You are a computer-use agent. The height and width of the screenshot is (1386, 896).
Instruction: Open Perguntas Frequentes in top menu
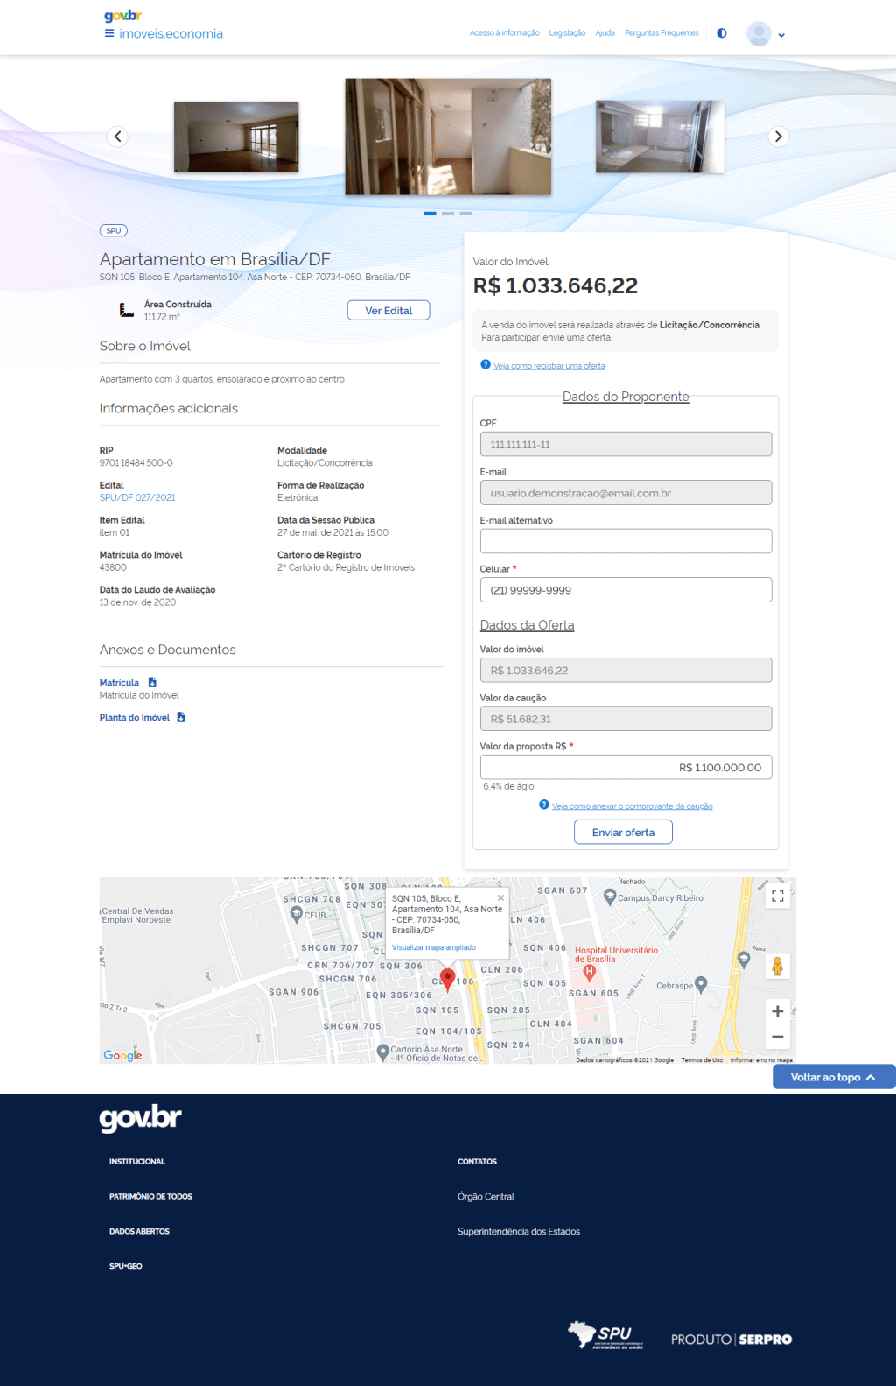click(x=661, y=33)
